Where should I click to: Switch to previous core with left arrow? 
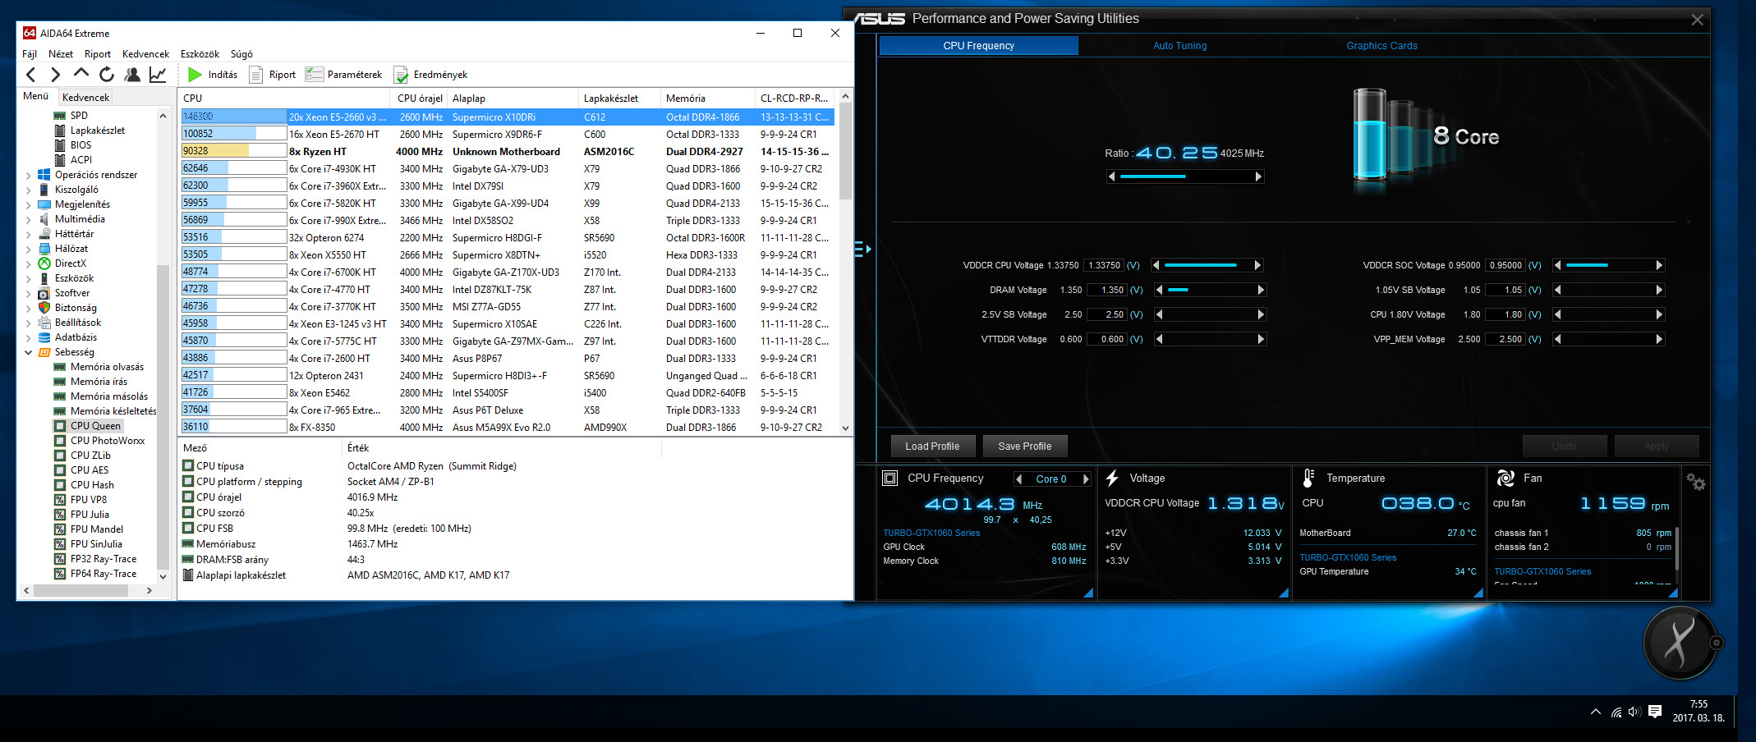[1019, 479]
